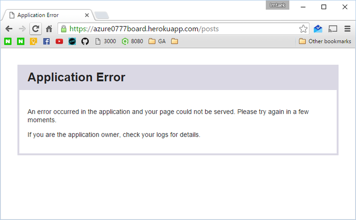Open the YouTube bookmark

point(59,41)
